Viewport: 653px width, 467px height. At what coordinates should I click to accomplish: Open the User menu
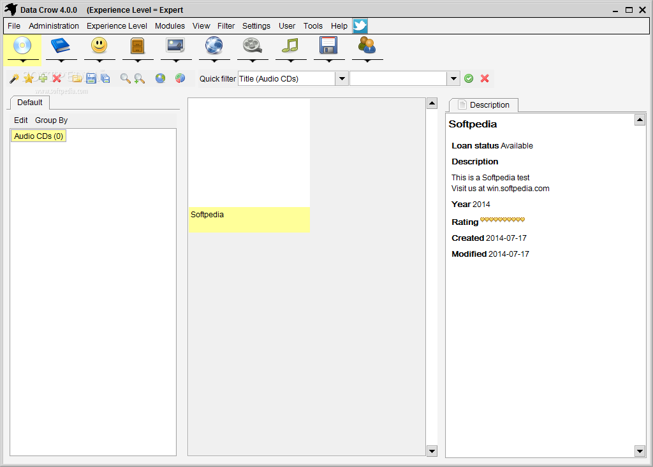click(287, 26)
